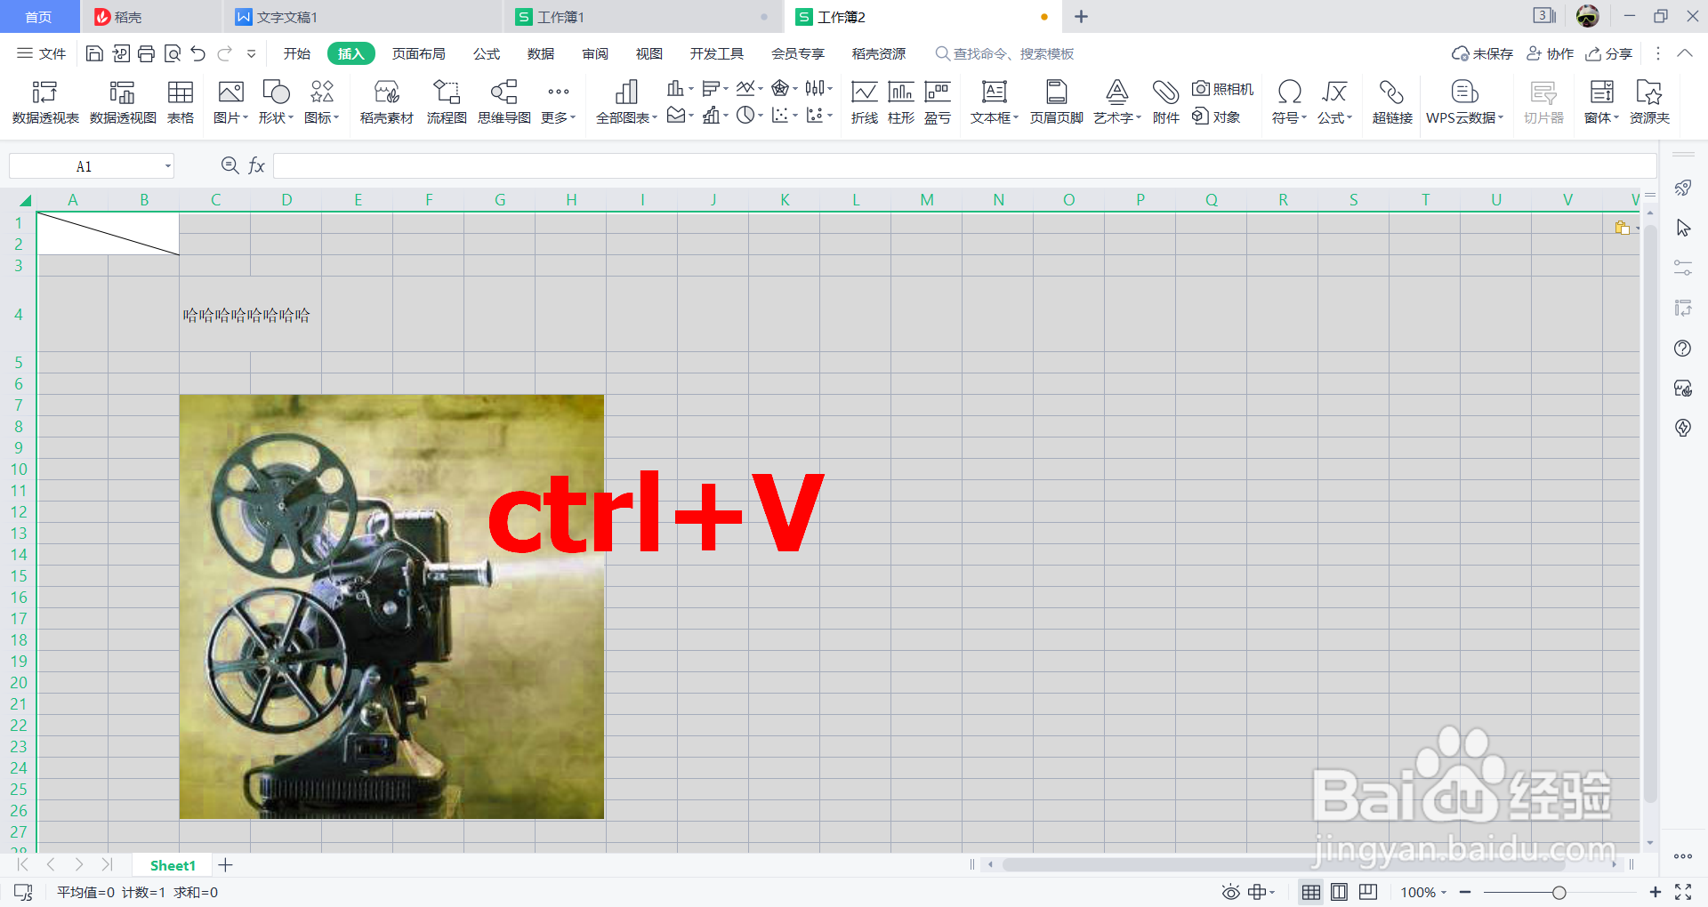Open the File (文件) menu
The width and height of the screenshot is (1708, 907).
tap(42, 53)
